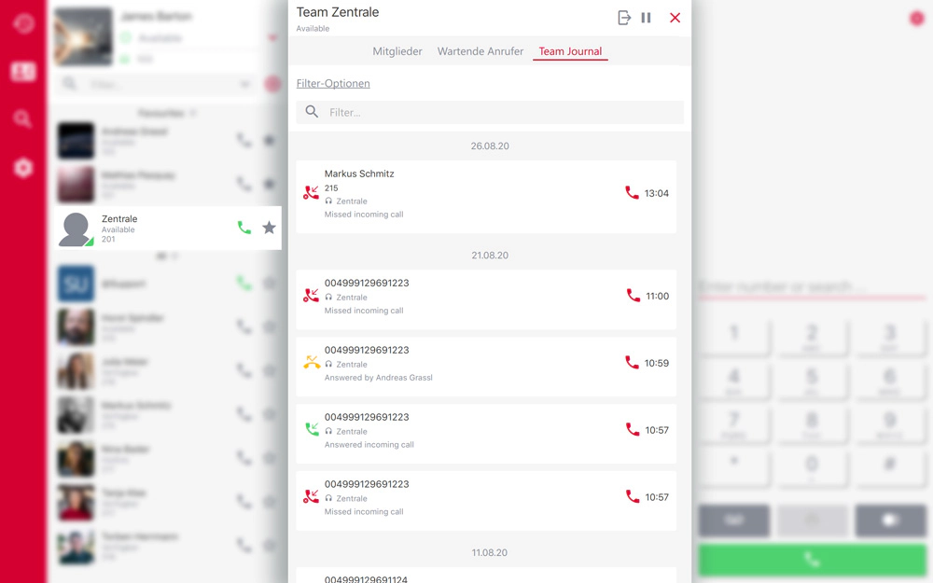Close the Team Zentrale panel
The width and height of the screenshot is (933, 583).
[x=675, y=18]
